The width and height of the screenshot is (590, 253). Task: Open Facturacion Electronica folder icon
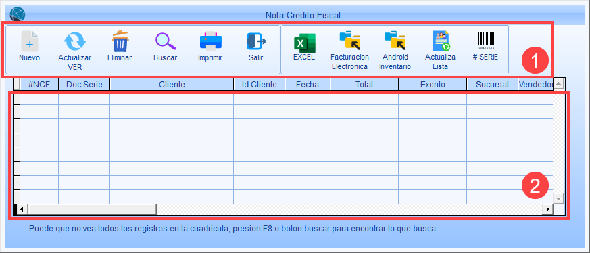pos(350,41)
